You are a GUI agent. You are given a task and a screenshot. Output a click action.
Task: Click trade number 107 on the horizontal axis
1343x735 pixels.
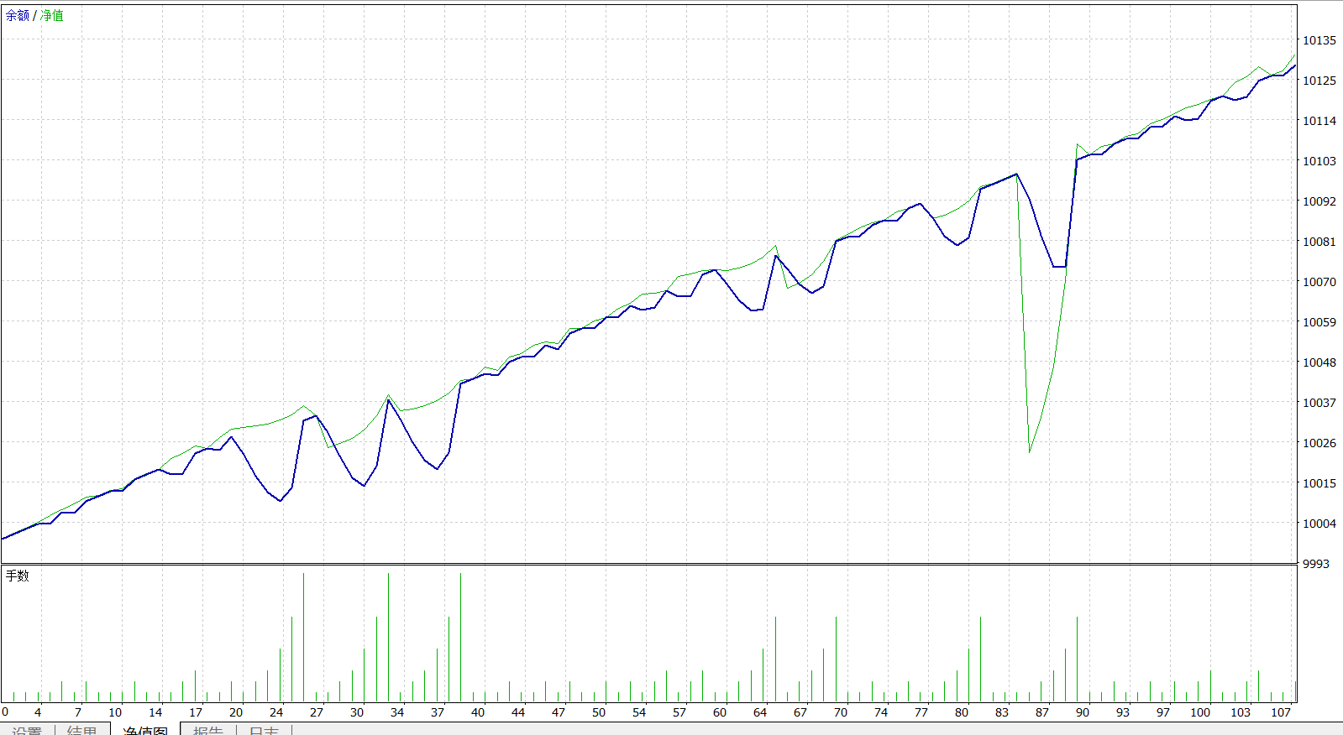[x=1281, y=712]
